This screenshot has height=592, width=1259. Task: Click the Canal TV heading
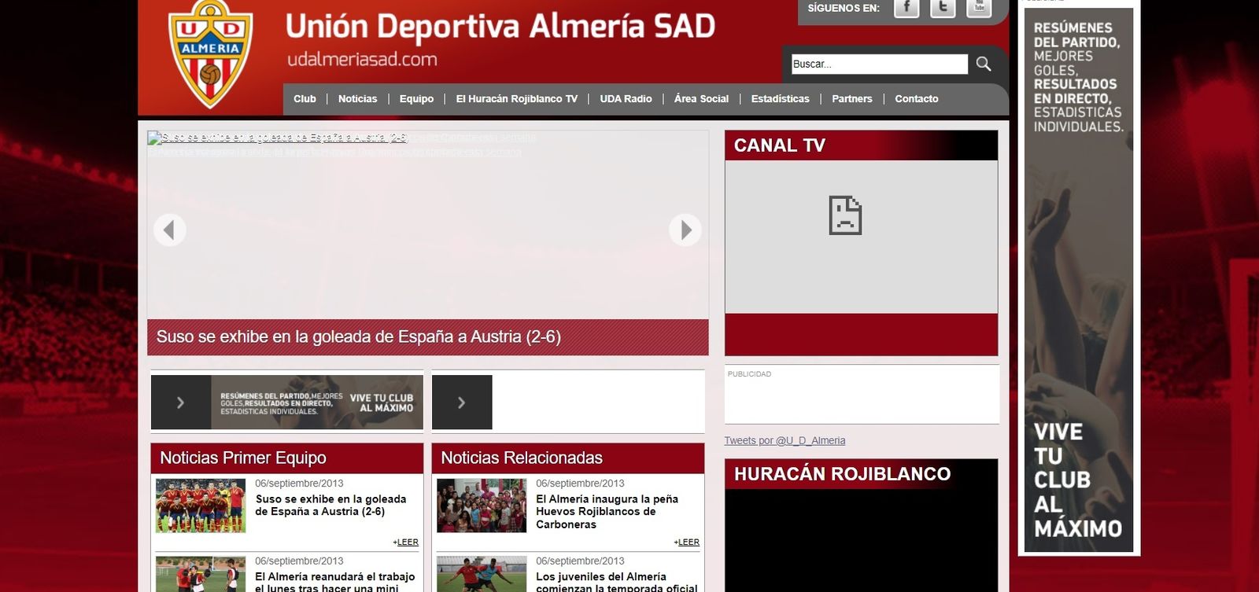point(780,145)
